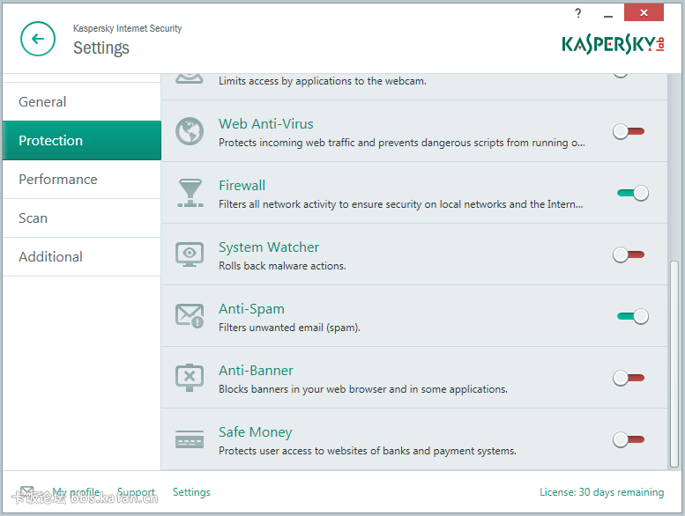Open the Anti-Banner component link
This screenshot has width=685, height=516.
coord(256,371)
